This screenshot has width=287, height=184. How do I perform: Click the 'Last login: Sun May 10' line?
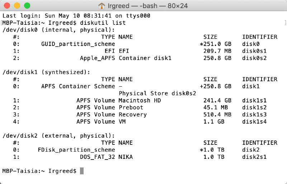coord(76,16)
